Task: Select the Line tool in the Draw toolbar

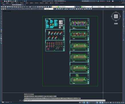Action: pyautogui.click(x=1, y=11)
